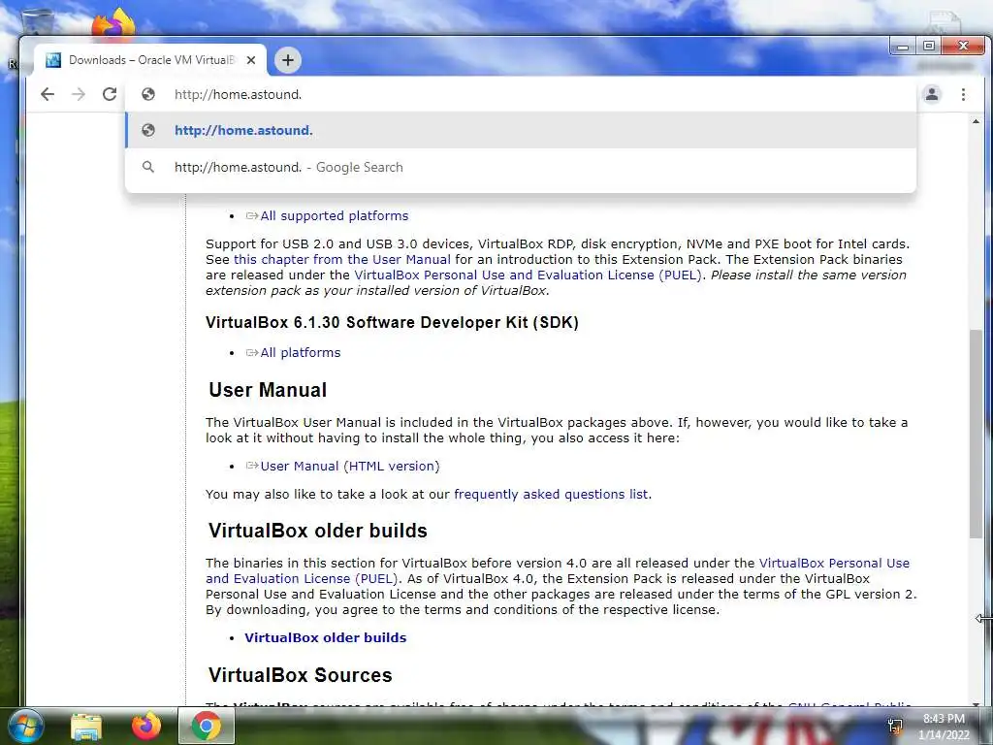The width and height of the screenshot is (993, 745).
Task: Click the PUEL link in the older builds paragraph
Action: (558, 570)
